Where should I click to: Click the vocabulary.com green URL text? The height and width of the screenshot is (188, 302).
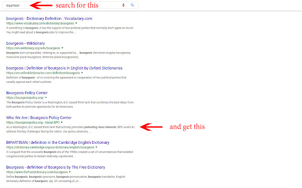40,23
